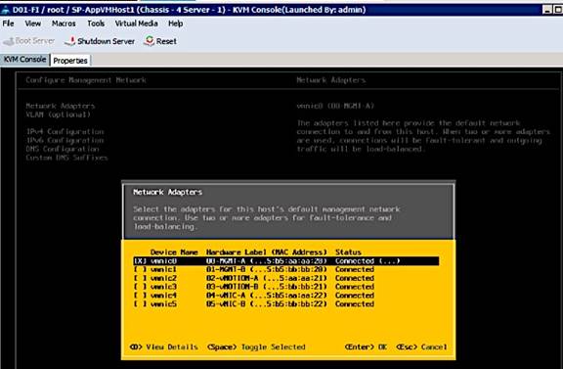Click the Configure Management Network heading
The height and width of the screenshot is (369, 563).
[86, 80]
